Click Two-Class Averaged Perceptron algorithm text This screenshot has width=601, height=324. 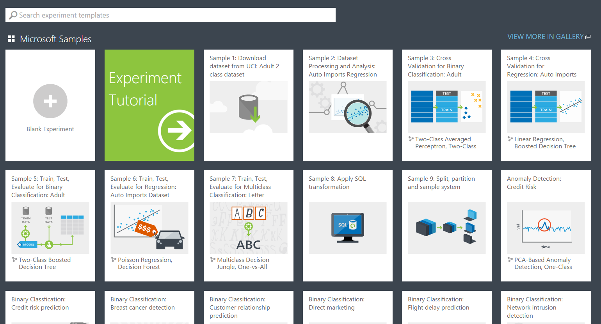click(x=446, y=143)
